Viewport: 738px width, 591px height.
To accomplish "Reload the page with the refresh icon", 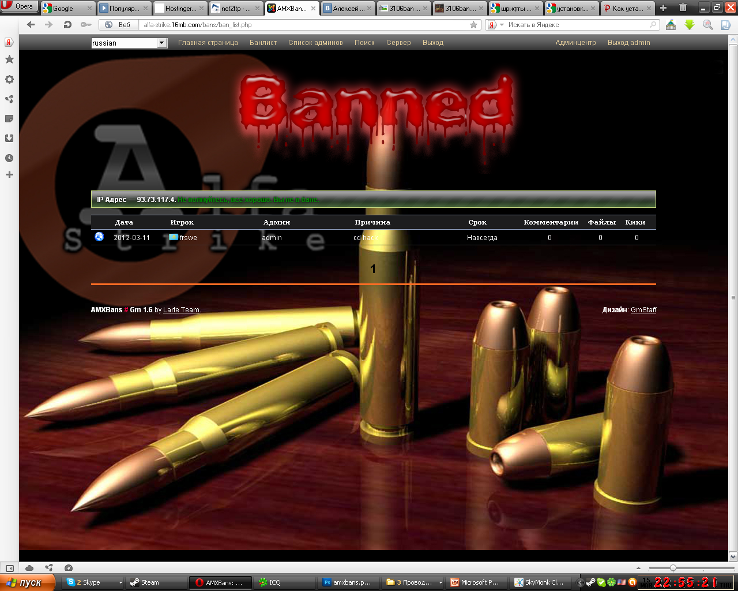I will [67, 25].
